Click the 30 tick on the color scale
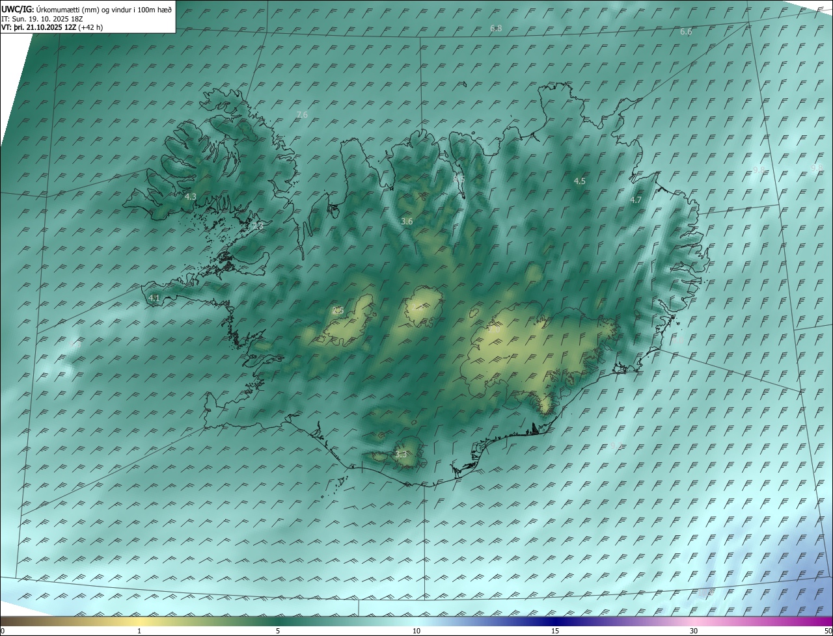The image size is (833, 636). click(x=694, y=631)
